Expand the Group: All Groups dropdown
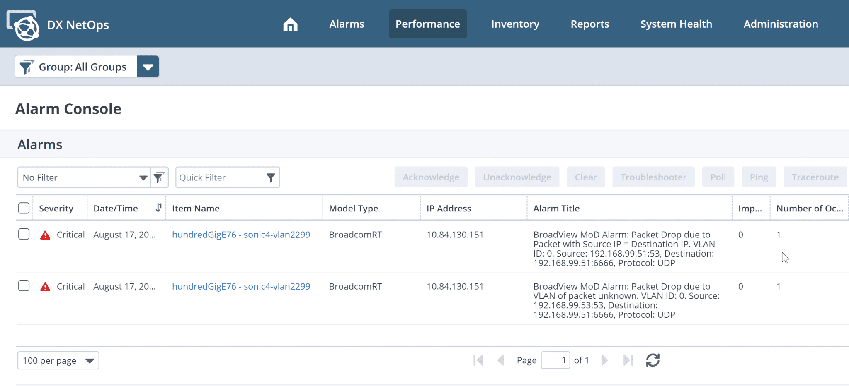 tap(148, 66)
